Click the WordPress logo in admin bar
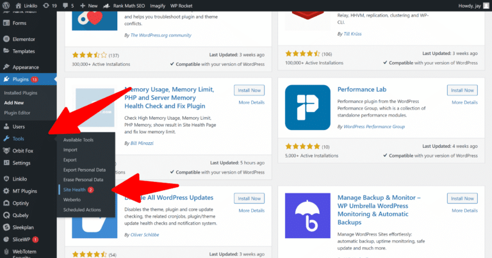The height and width of the screenshot is (258, 492). (6, 6)
